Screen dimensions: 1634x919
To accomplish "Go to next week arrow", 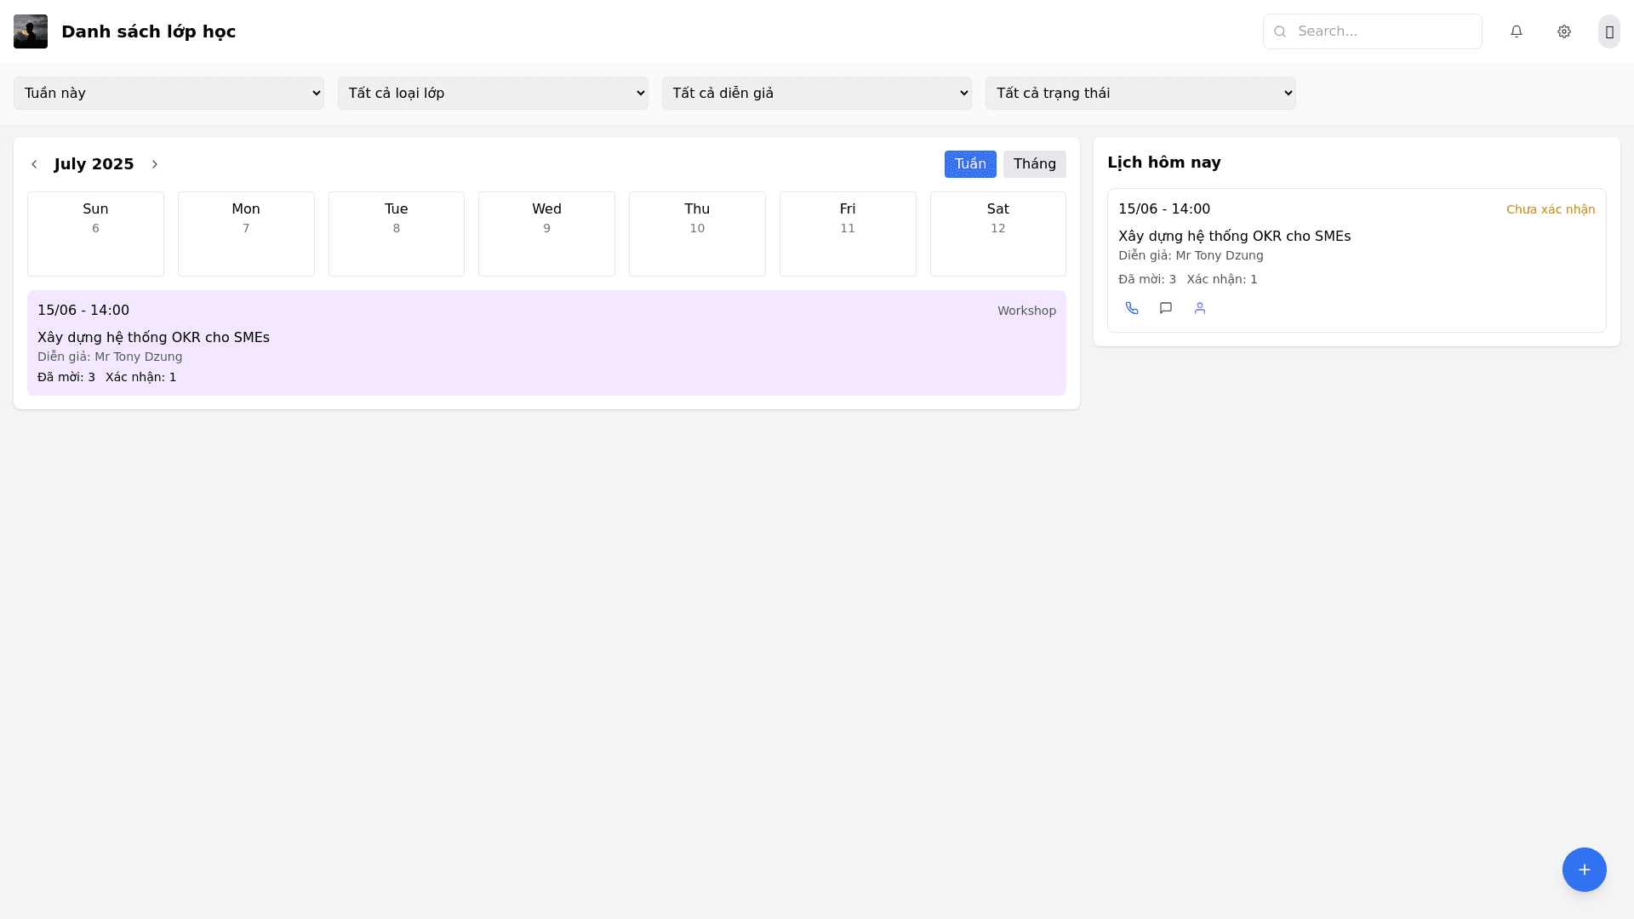I will (x=155, y=164).
